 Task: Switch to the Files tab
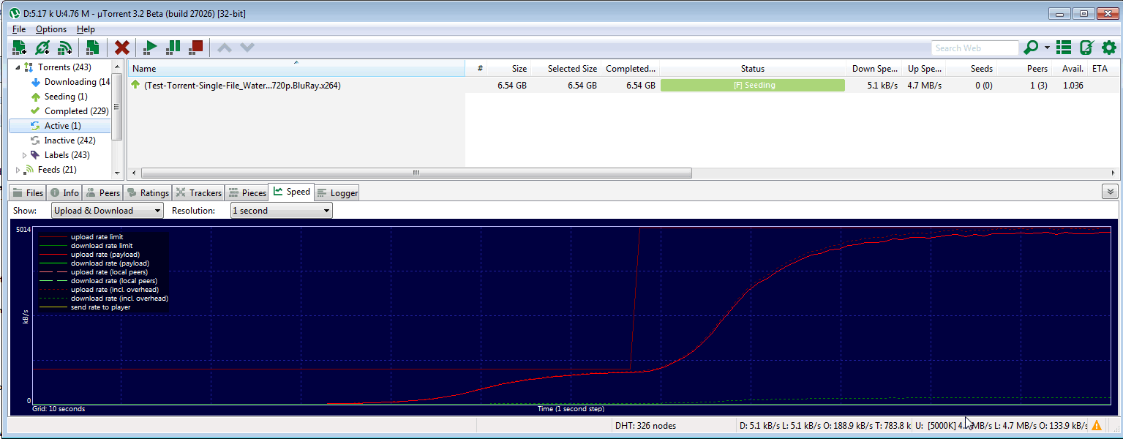tap(28, 192)
